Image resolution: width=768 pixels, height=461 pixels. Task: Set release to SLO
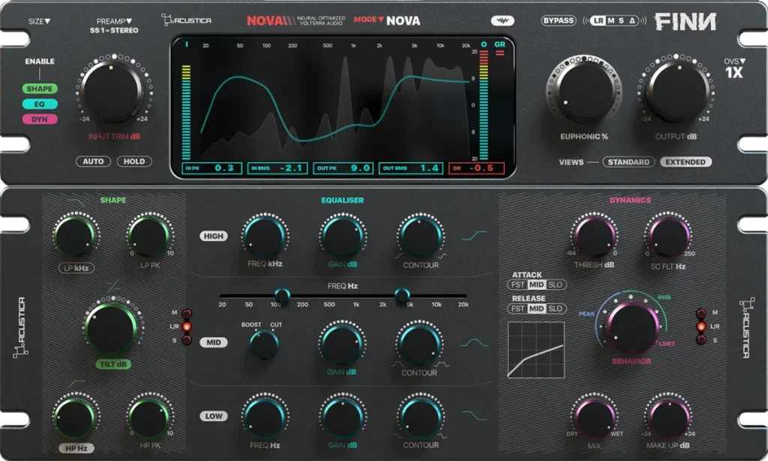tap(555, 309)
